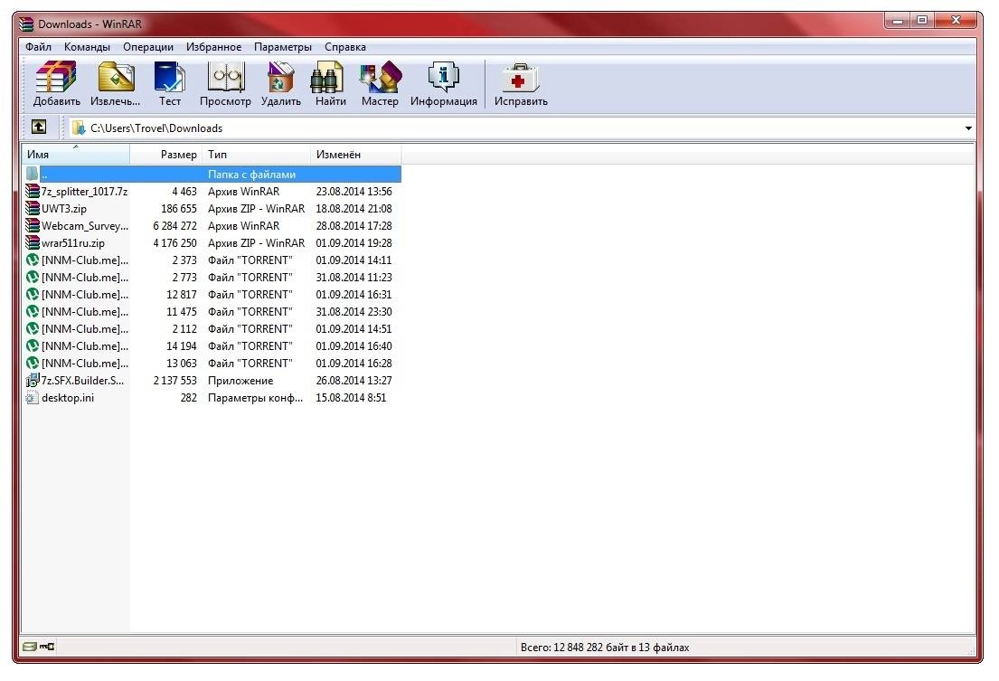Open the Параметры menu
Image resolution: width=999 pixels, height=681 pixels.
coord(283,46)
